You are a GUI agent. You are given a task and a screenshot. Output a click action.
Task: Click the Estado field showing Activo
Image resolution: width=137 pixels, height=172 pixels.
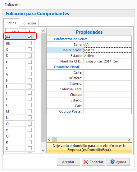tap(107, 56)
